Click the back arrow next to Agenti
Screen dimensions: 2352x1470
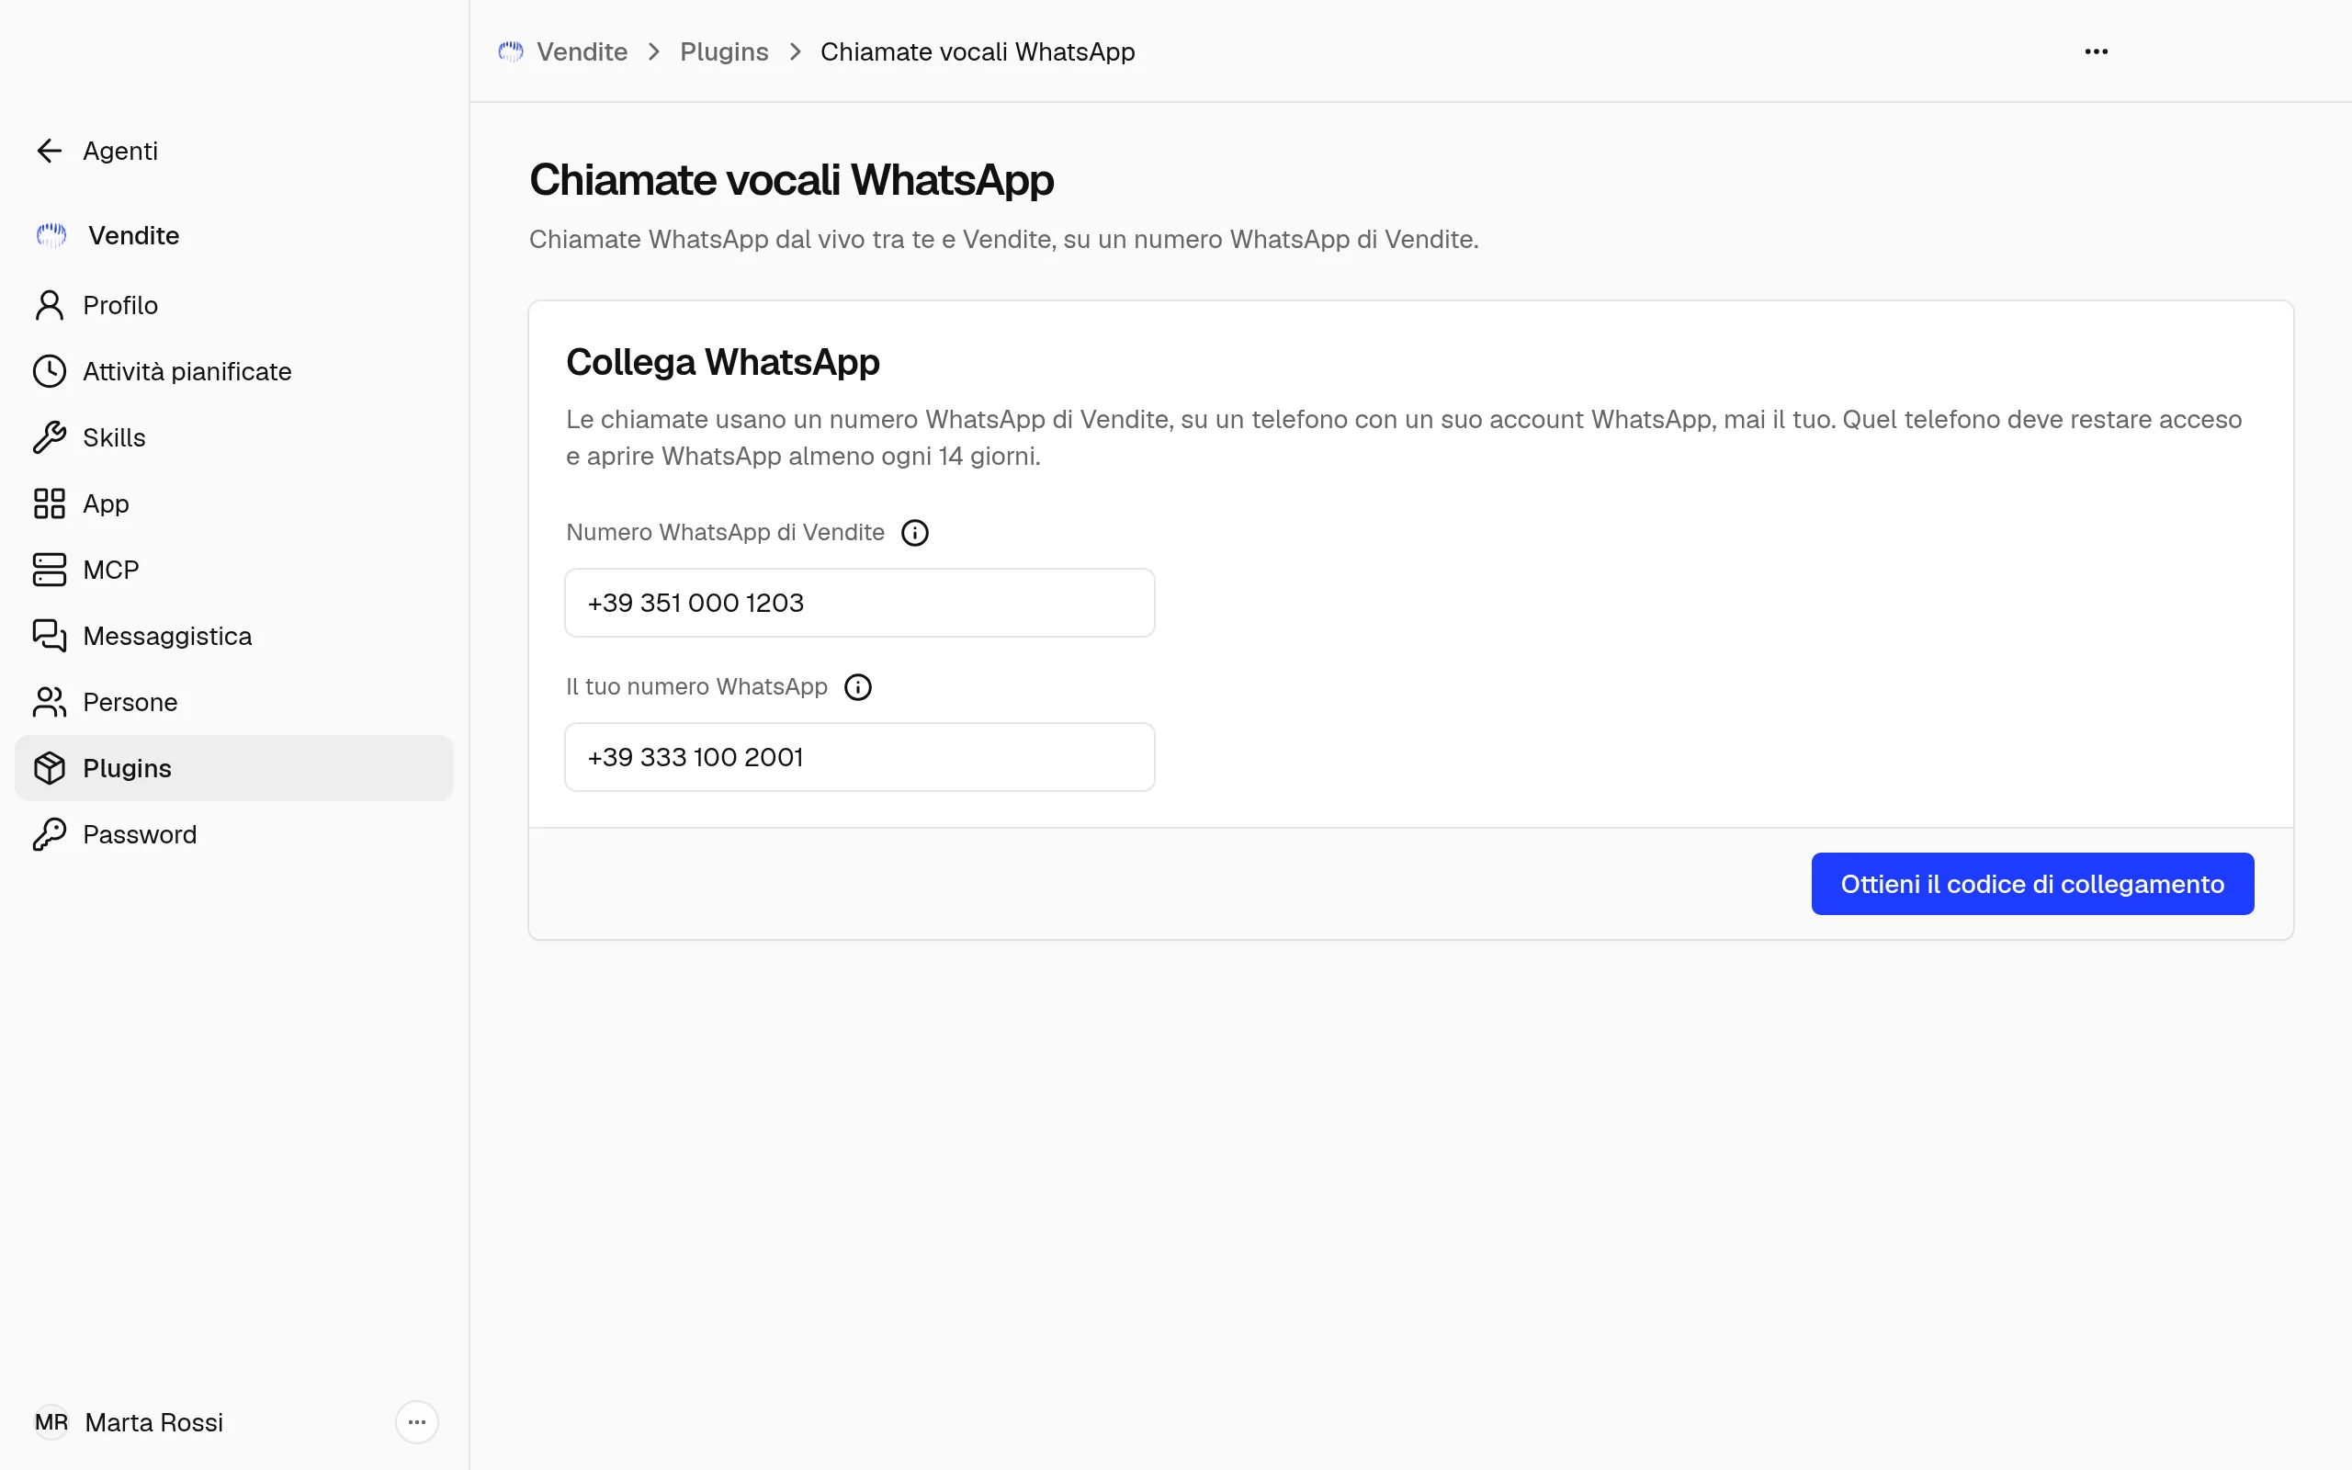point(50,151)
